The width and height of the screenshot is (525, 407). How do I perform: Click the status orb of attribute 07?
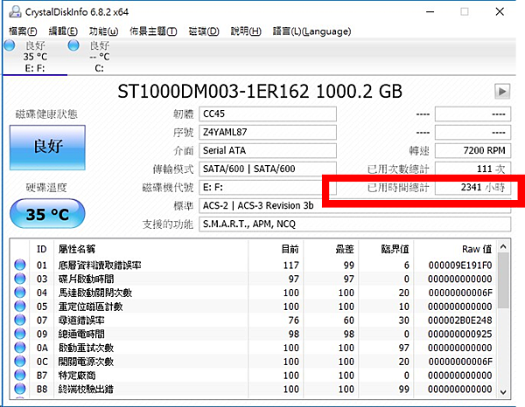pos(20,321)
